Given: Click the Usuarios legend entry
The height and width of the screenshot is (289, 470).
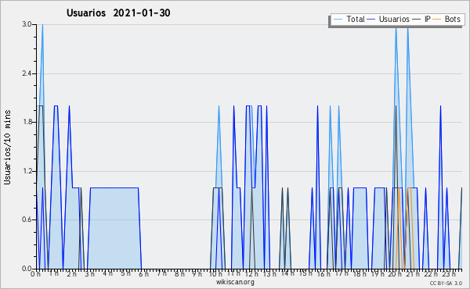Looking at the screenshot, I should click(x=389, y=19).
